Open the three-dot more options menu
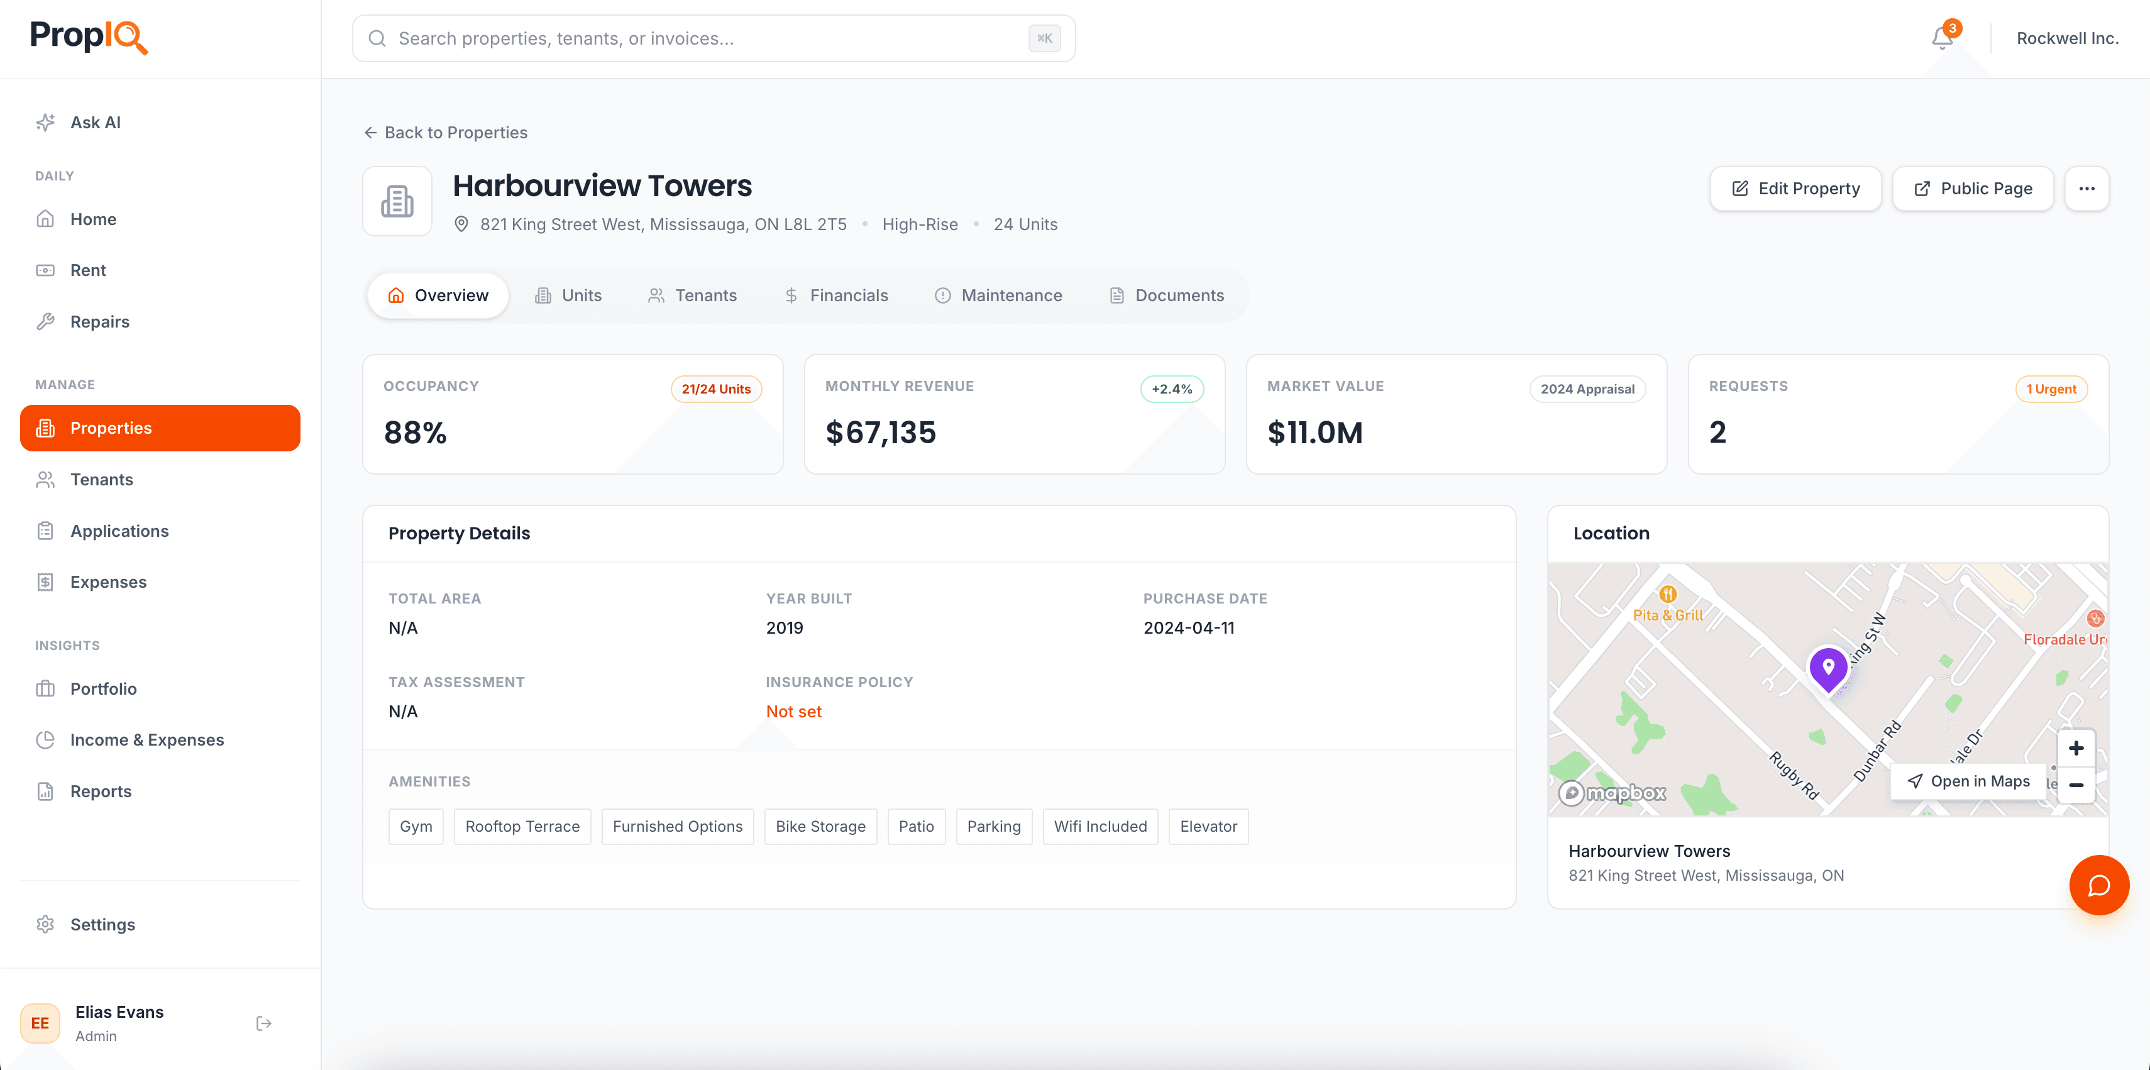Viewport: 2150px width, 1070px height. pyautogui.click(x=2087, y=189)
